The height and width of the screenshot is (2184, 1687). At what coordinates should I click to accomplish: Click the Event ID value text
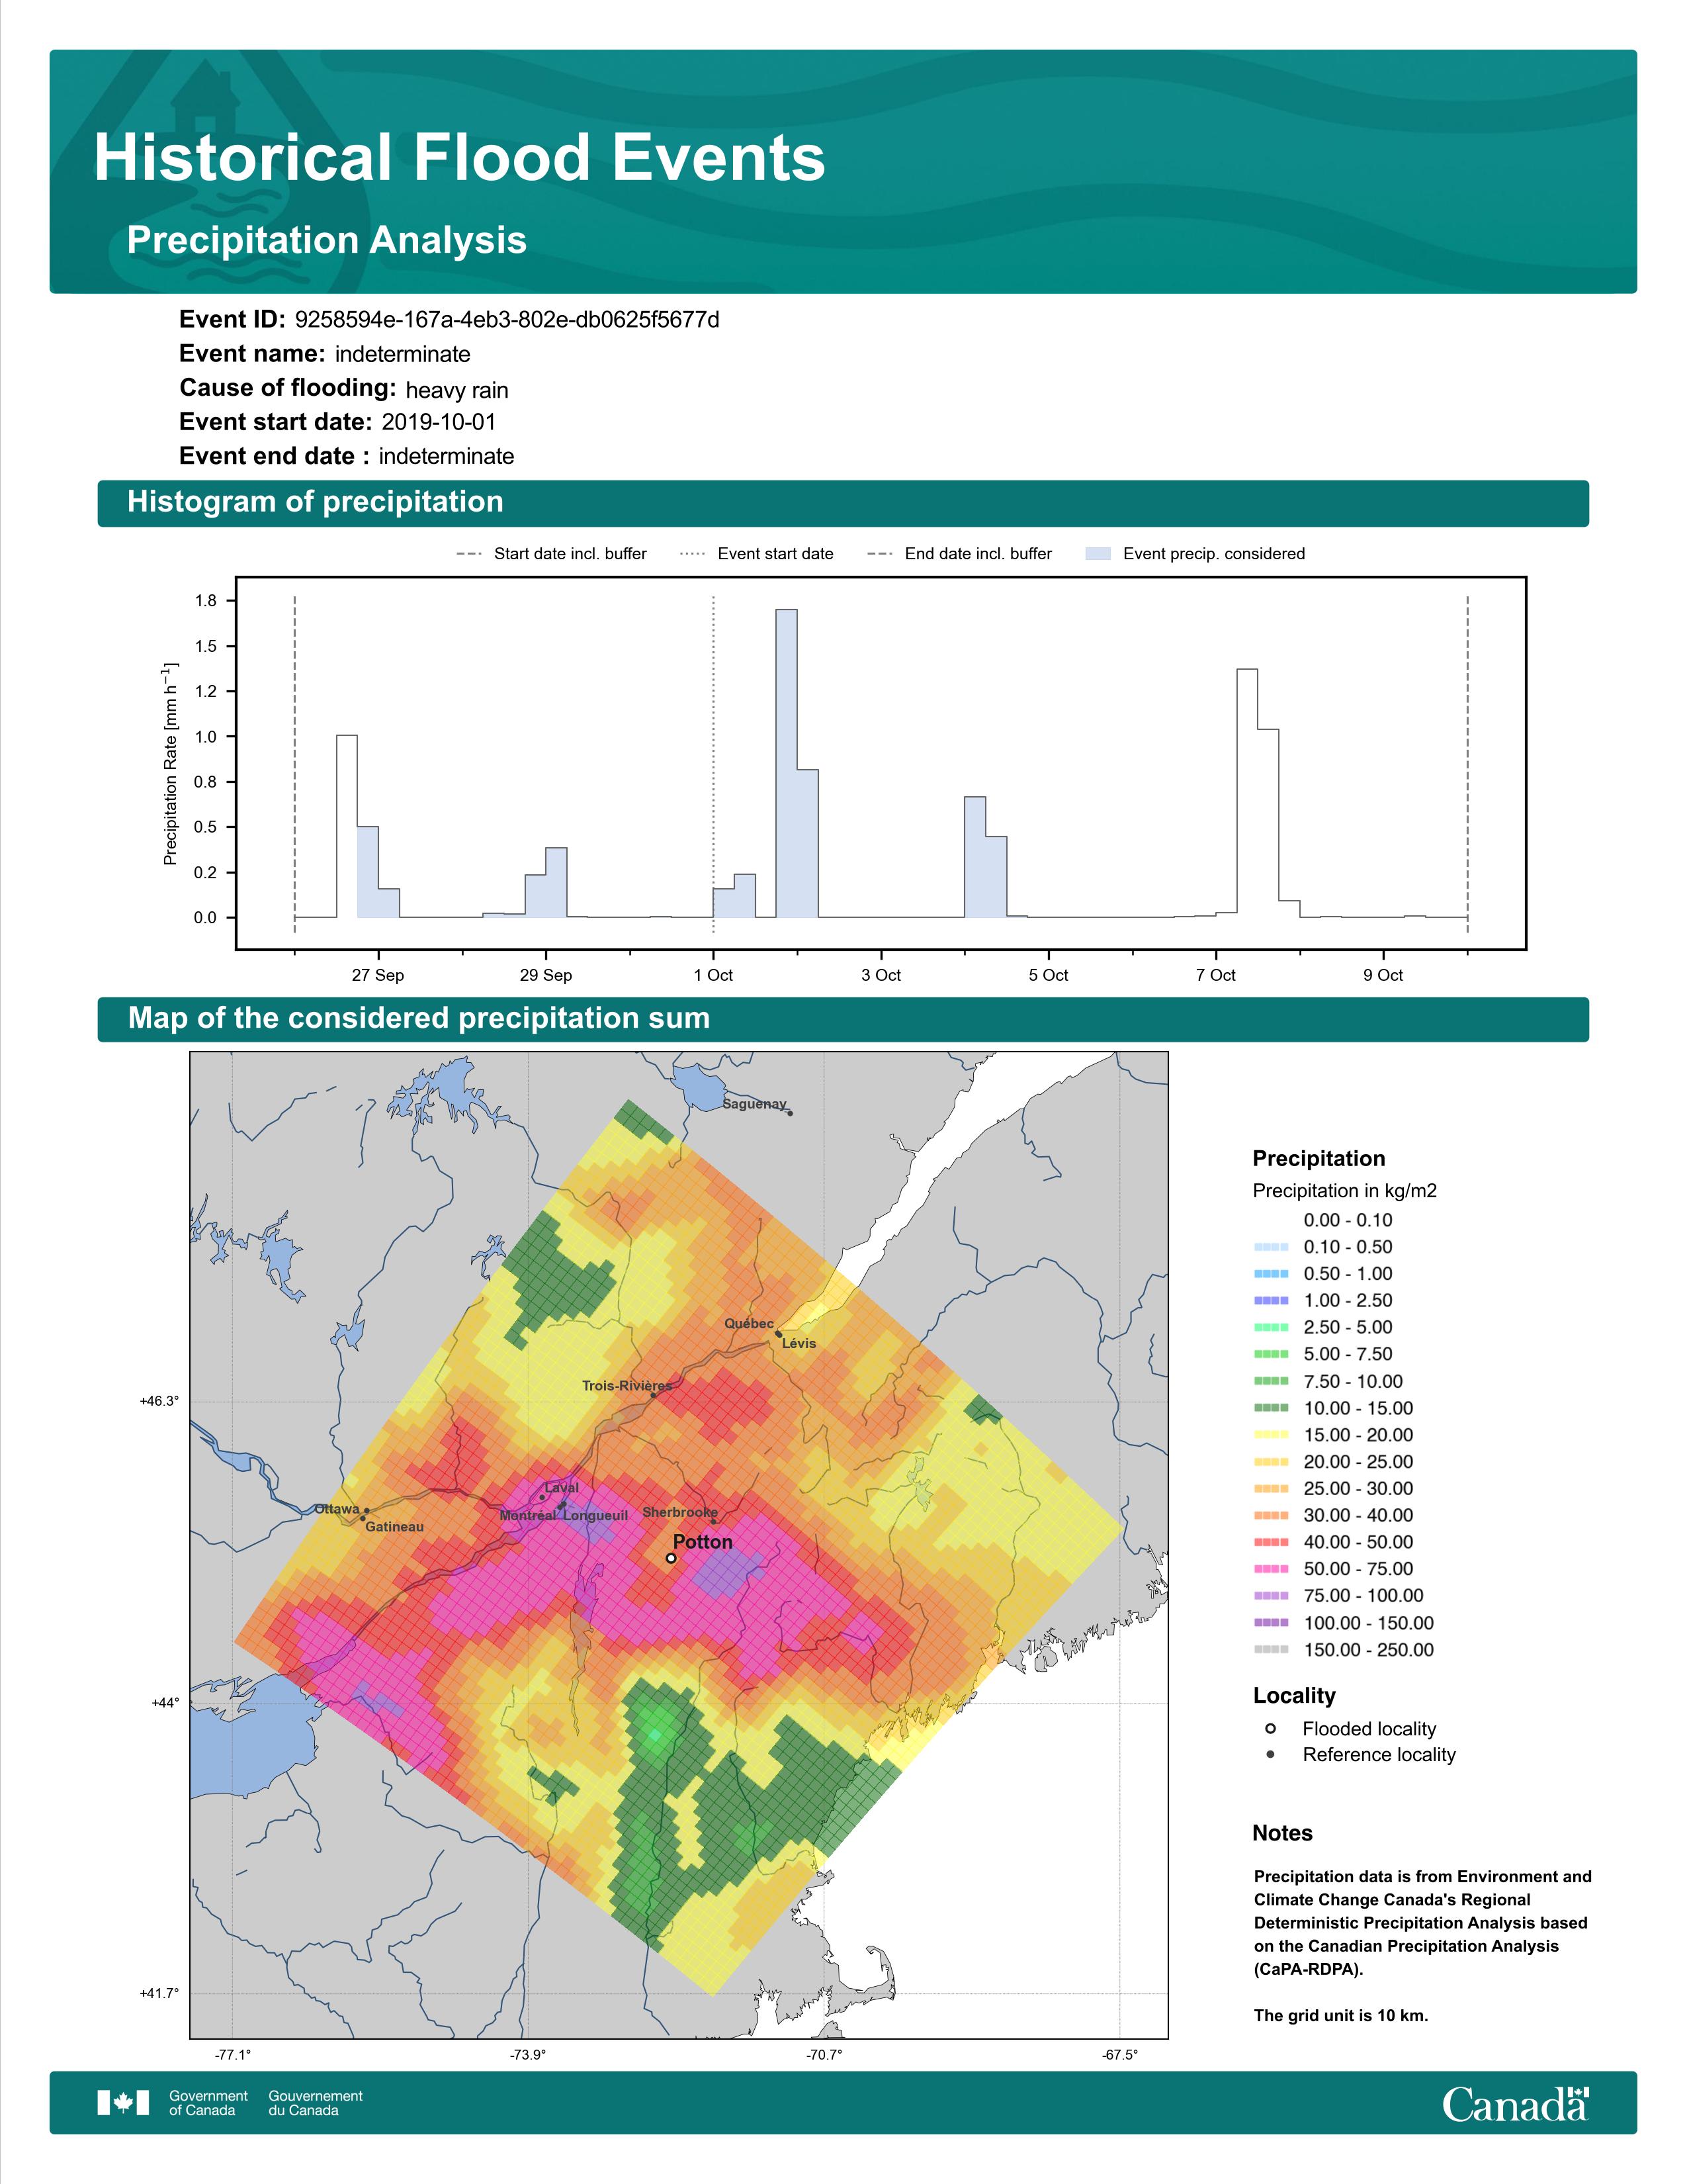pos(507,320)
